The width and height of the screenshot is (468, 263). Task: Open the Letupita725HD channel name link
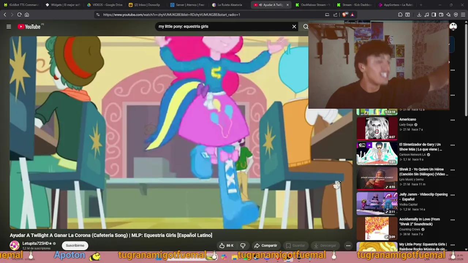pos(37,243)
